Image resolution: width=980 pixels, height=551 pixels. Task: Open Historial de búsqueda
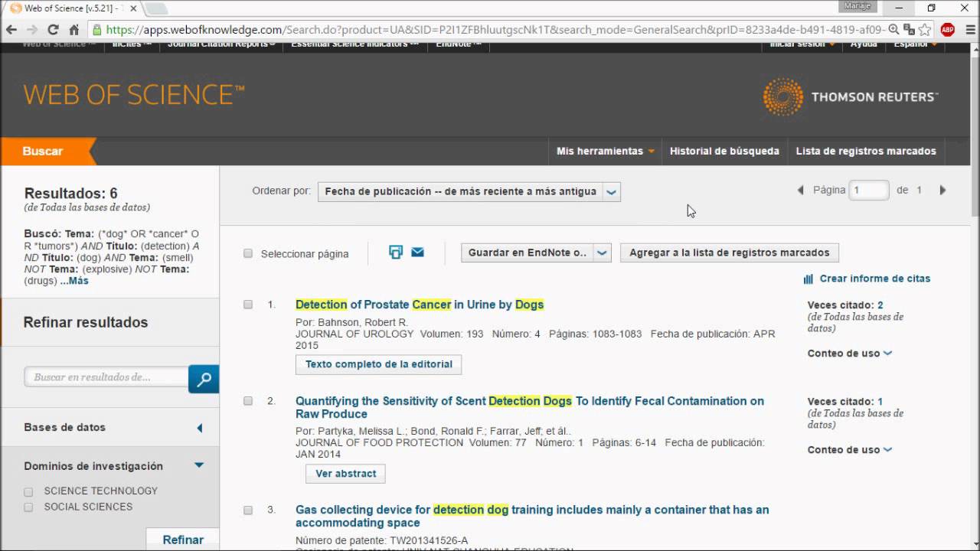pos(724,152)
